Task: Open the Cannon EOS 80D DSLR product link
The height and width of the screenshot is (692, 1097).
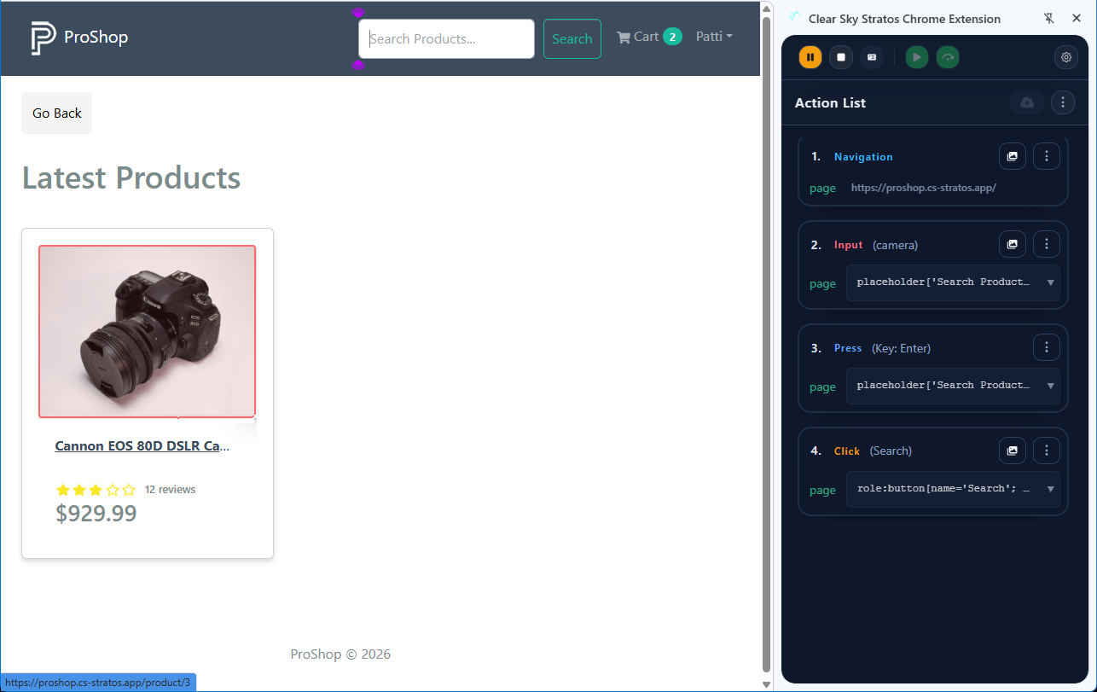Action: (142, 445)
